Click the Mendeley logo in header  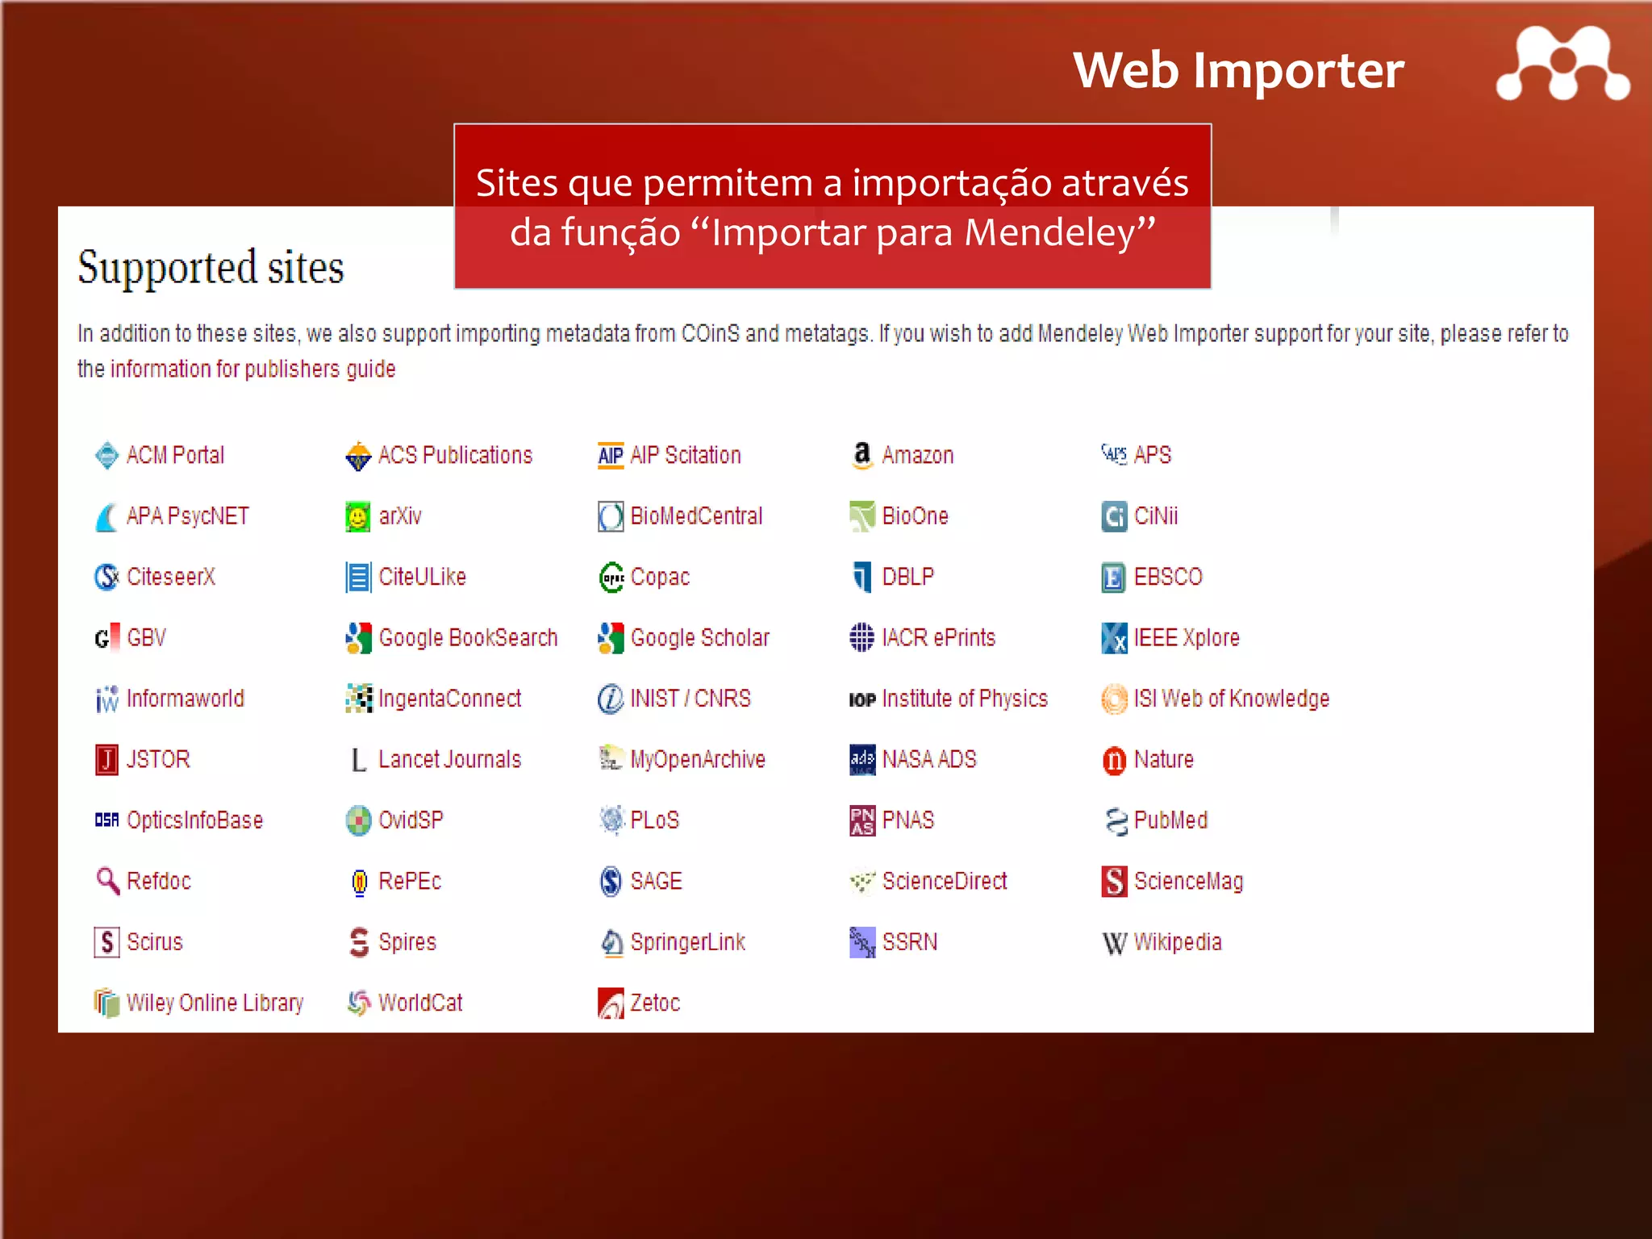[x=1562, y=65]
